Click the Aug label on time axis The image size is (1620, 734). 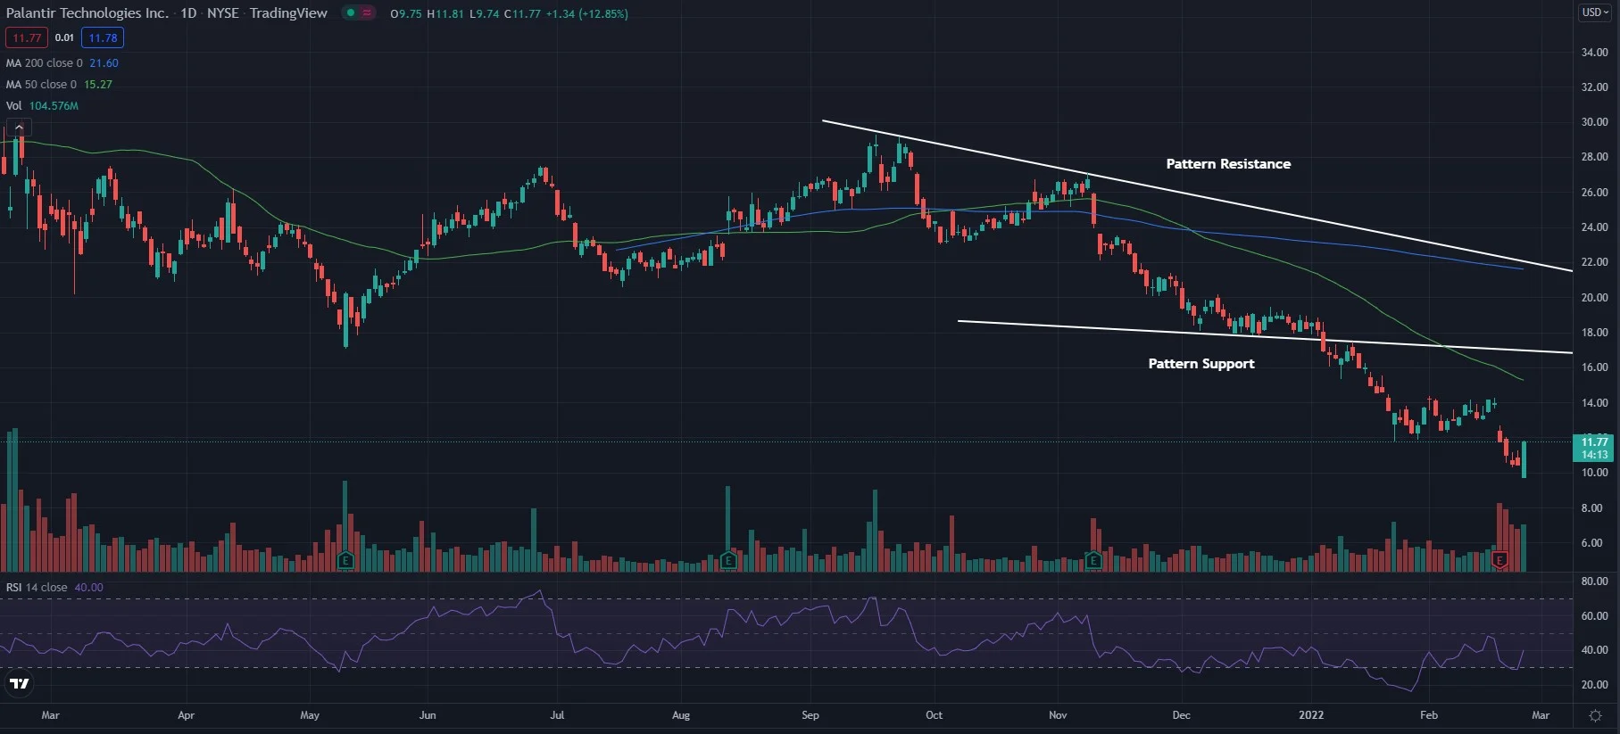tap(681, 715)
